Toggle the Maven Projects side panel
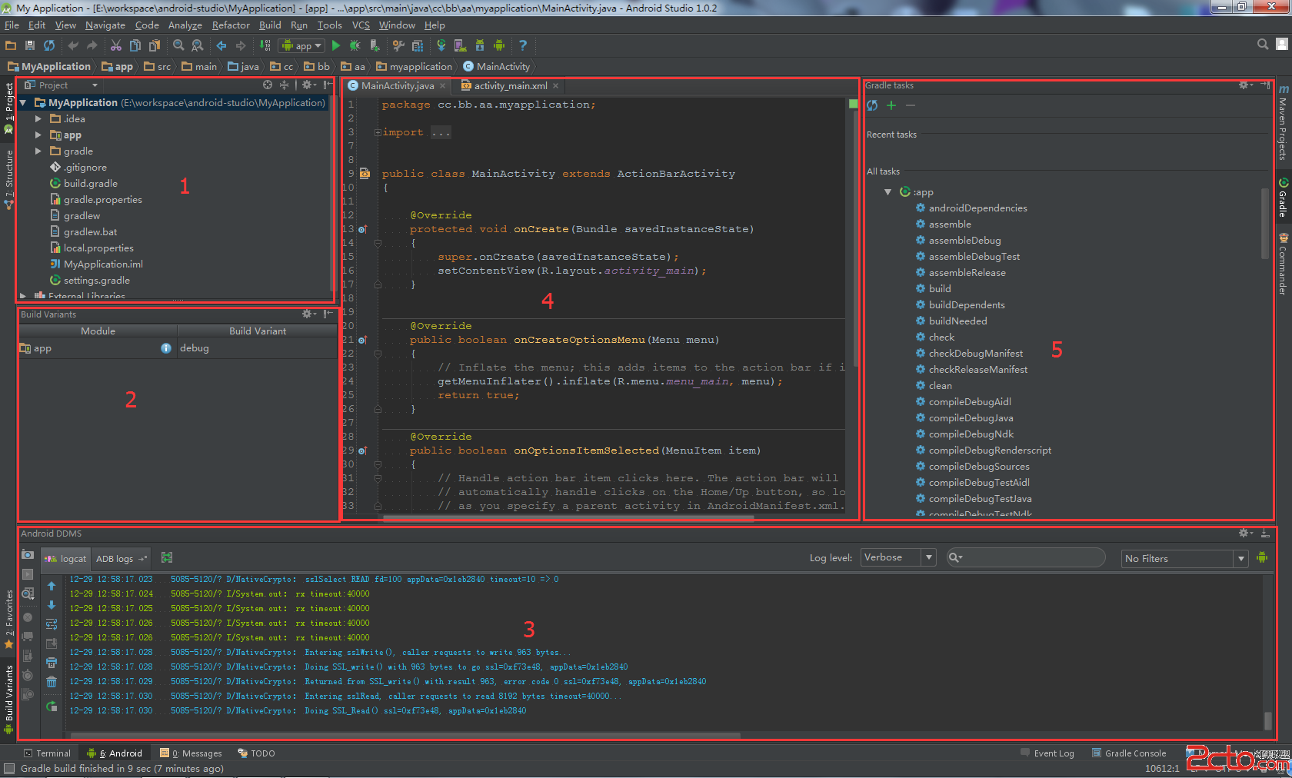This screenshot has width=1292, height=778. click(1283, 123)
